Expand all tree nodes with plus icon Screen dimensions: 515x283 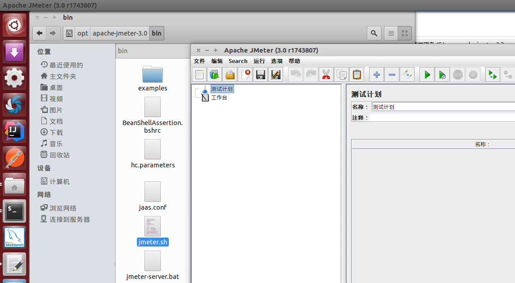[377, 75]
